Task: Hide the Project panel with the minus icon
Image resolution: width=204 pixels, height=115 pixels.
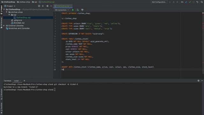Action: coord(51,6)
